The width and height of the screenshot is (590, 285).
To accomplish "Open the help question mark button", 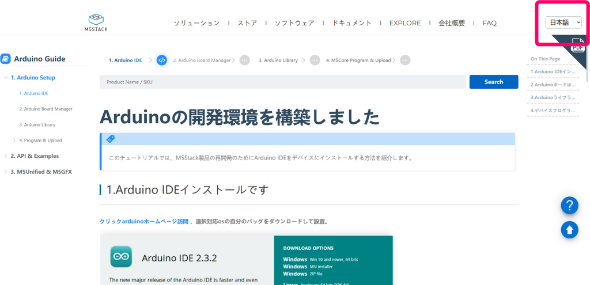I will click(569, 206).
